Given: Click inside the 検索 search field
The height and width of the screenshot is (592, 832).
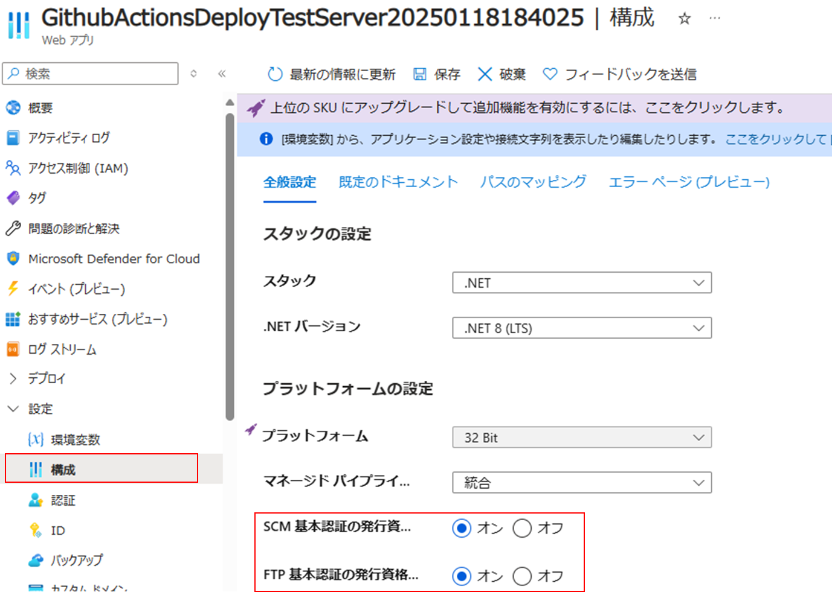Looking at the screenshot, I should click(x=91, y=73).
